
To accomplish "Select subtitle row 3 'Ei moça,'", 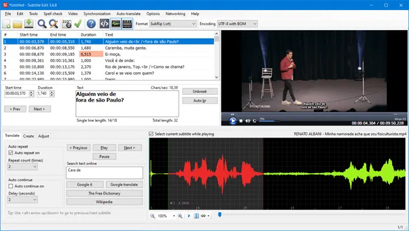I will click(x=108, y=55).
